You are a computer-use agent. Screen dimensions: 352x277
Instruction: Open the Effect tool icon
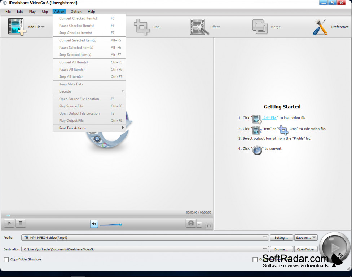pos(199,27)
